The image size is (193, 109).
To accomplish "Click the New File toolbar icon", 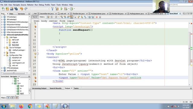I will point(3,9).
